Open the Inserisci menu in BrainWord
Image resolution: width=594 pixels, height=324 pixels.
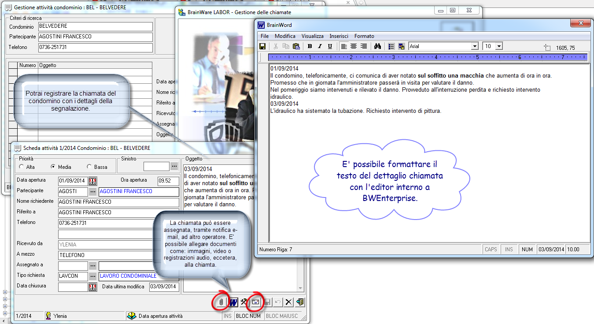pos(339,36)
